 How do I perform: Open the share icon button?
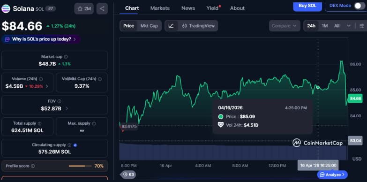[102, 8]
